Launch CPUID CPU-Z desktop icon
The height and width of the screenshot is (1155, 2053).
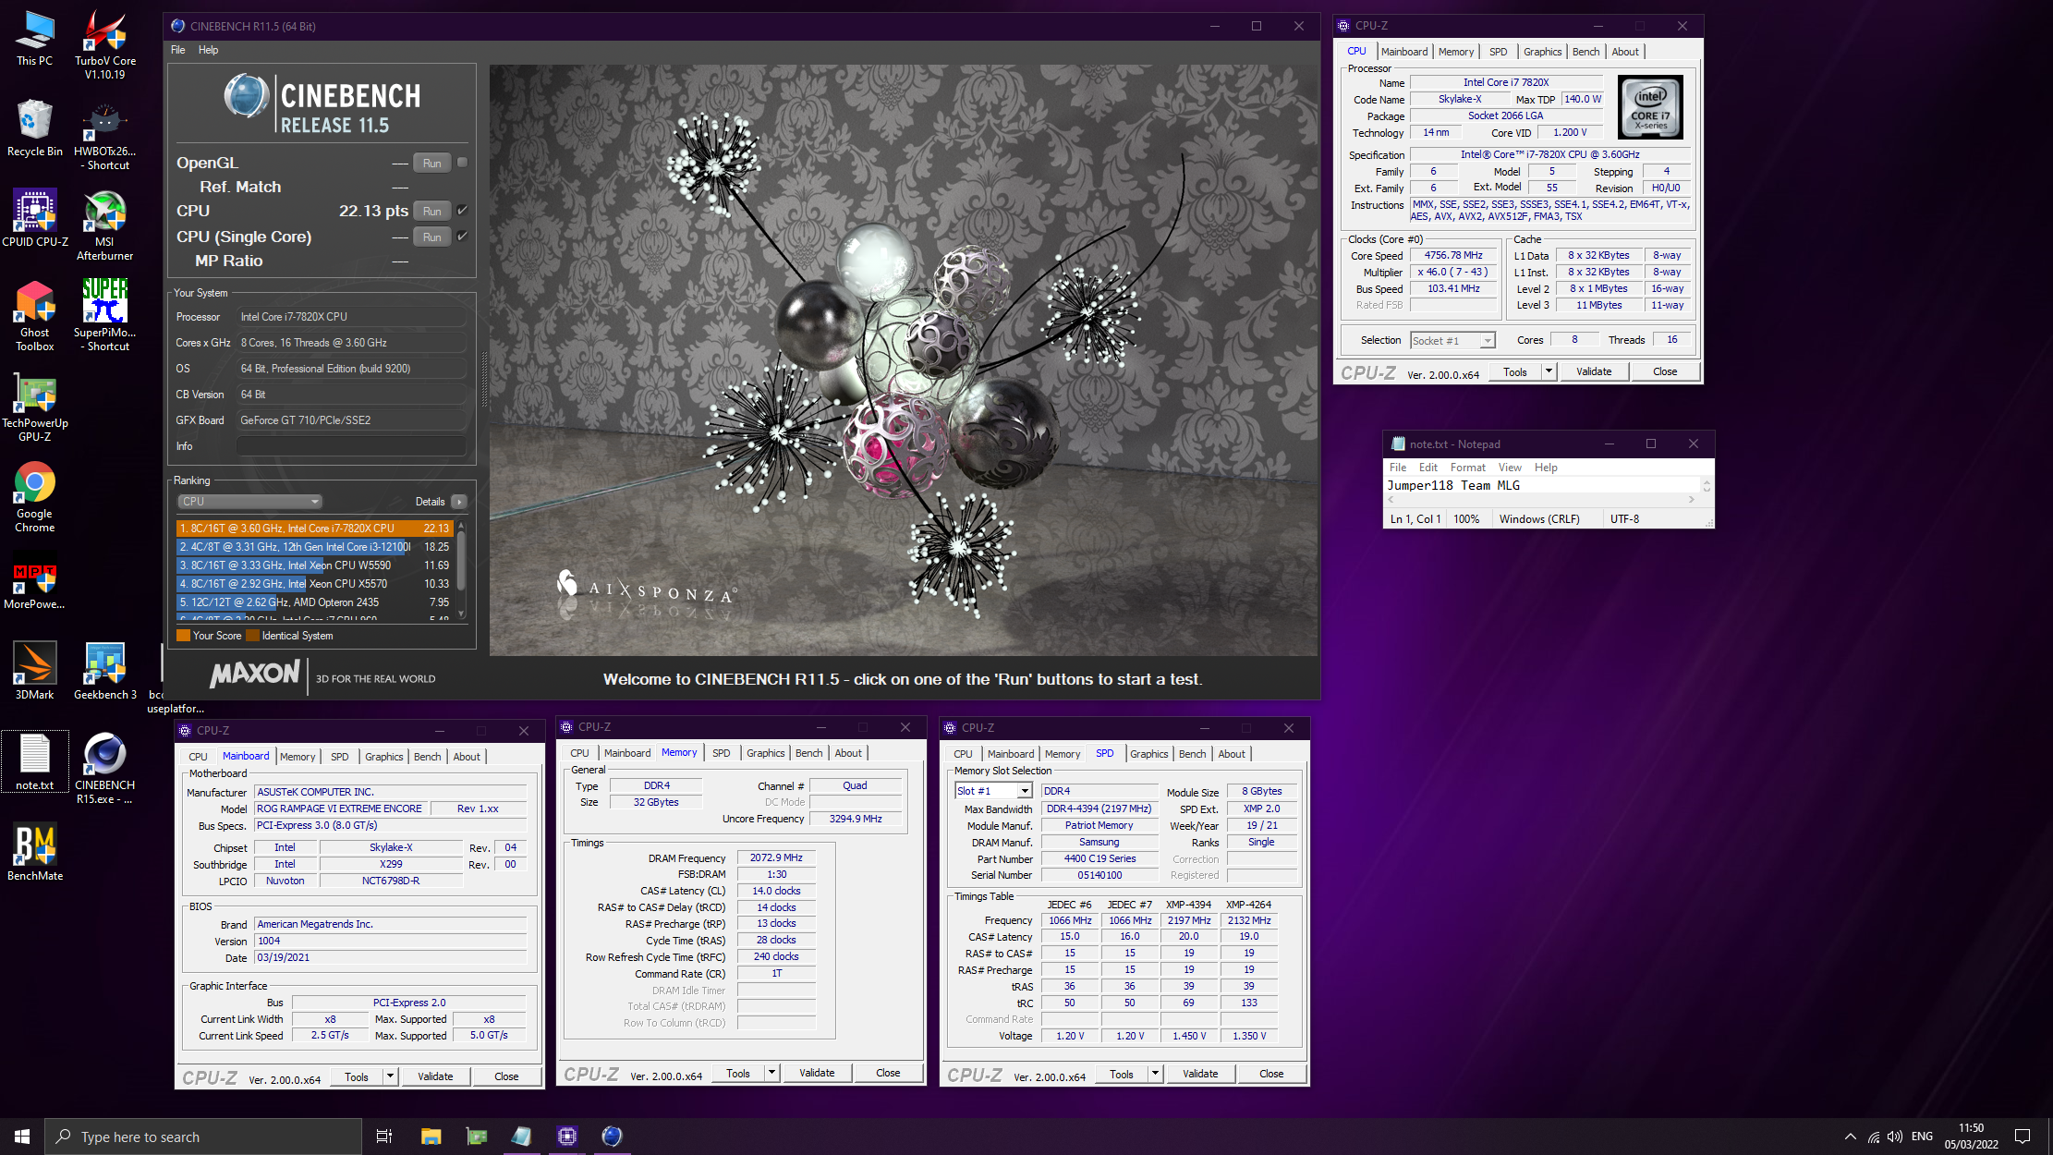click(x=35, y=219)
